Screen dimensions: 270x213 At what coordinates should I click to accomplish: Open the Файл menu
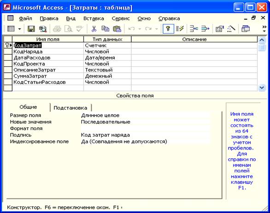tap(25, 18)
